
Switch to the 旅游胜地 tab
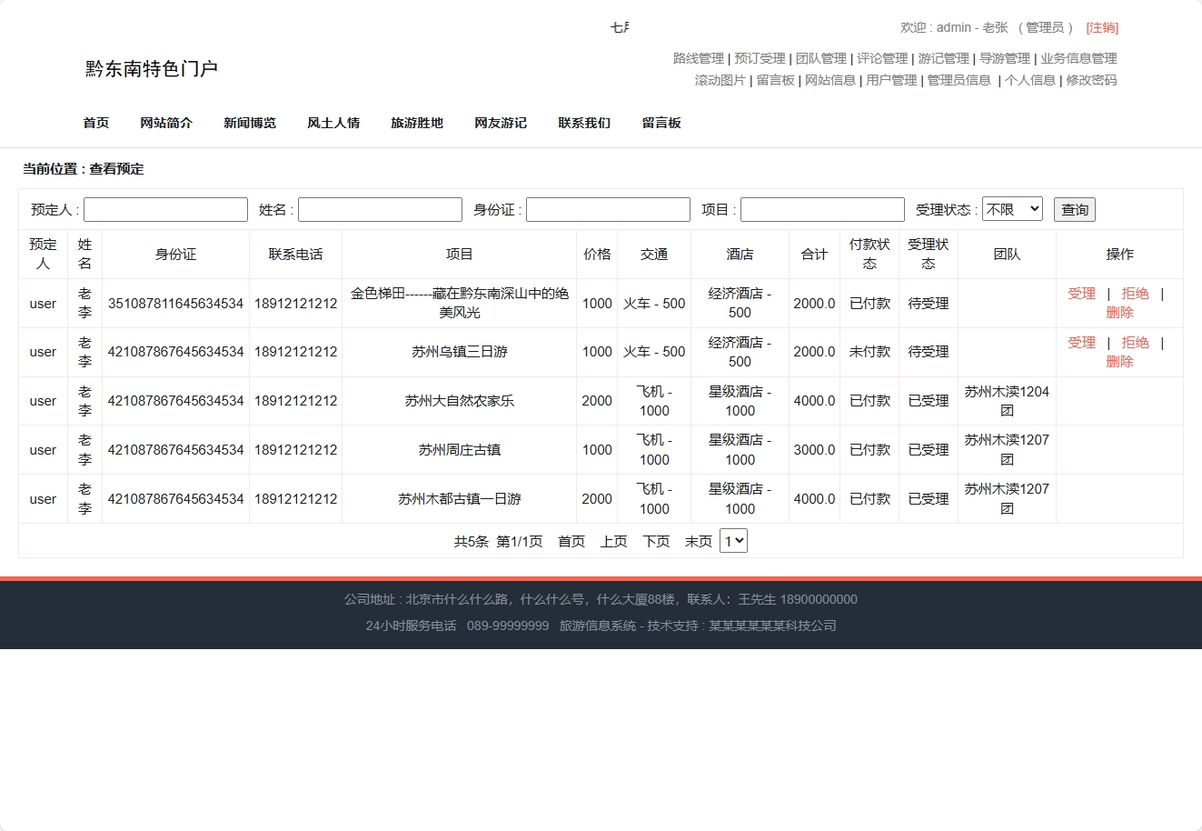pyautogui.click(x=416, y=123)
